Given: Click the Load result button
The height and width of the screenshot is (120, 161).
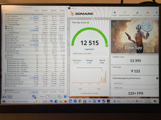Looking at the screenshot, I should 80,89.
